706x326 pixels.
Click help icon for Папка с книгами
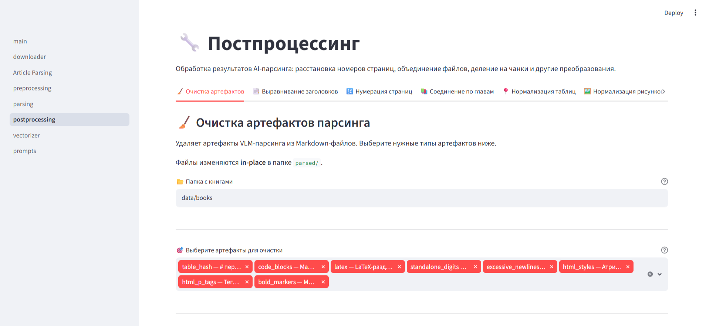click(x=664, y=181)
